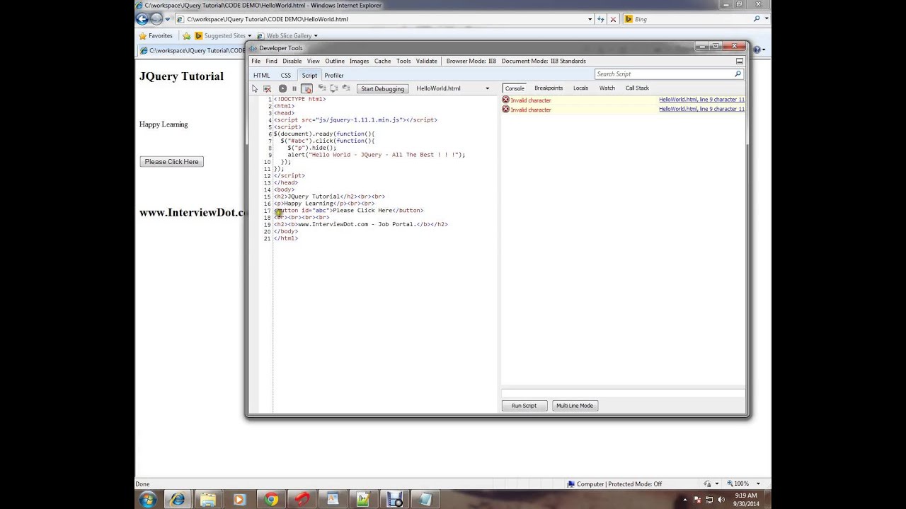906x509 pixels.
Task: Switch to the CSS tab
Action: [285, 75]
